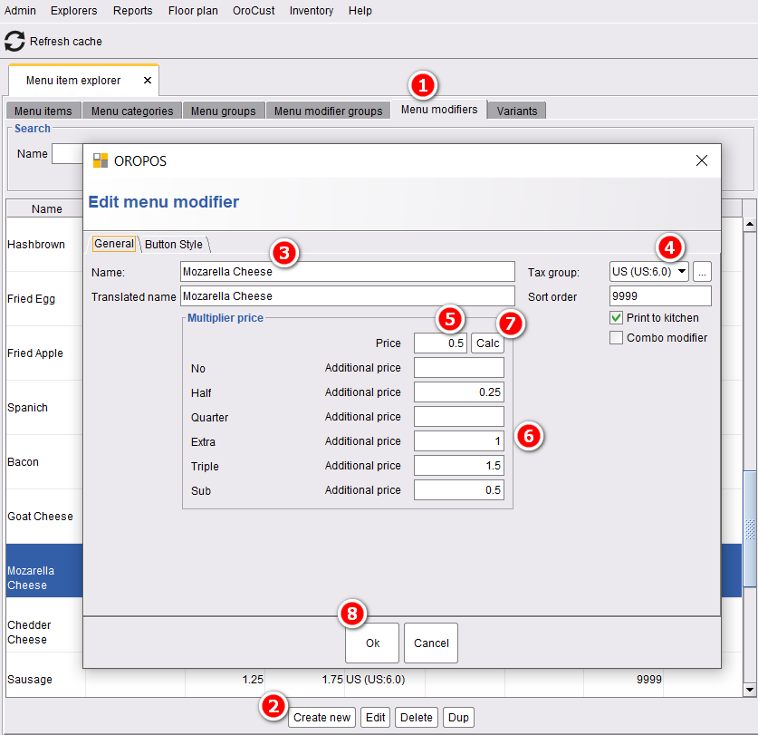
Task: Click the Price input field
Action: (x=440, y=343)
